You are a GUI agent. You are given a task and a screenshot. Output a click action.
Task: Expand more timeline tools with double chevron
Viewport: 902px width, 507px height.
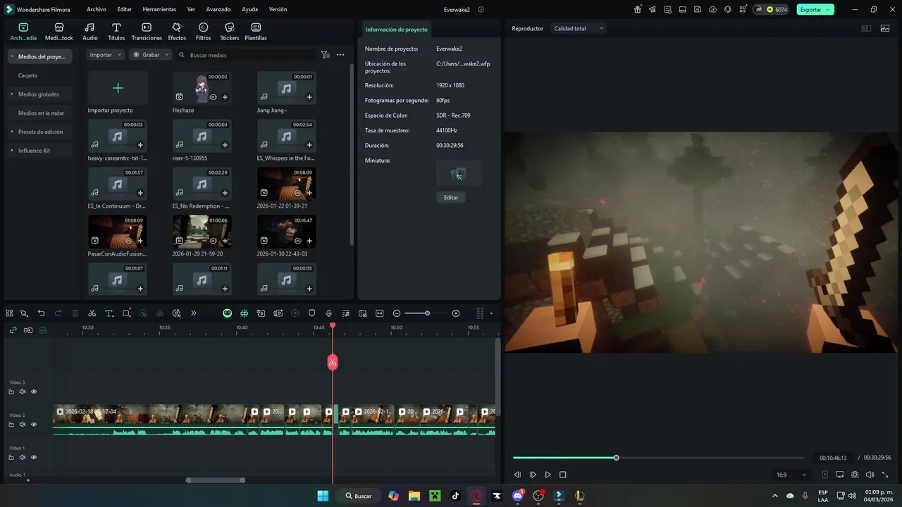[194, 313]
